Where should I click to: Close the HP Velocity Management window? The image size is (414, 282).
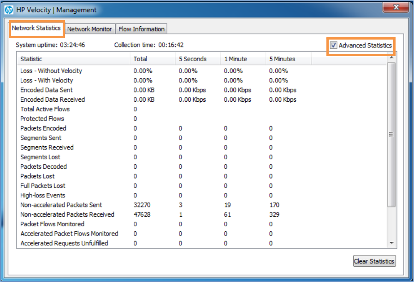coord(396,8)
